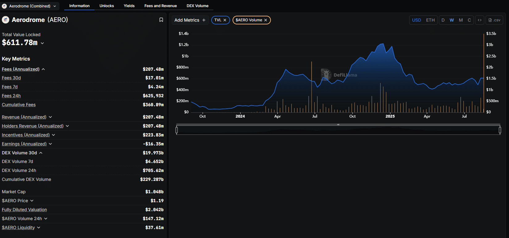This screenshot has width=509, height=238.
Task: Open the Yields tab
Action: coord(129,6)
